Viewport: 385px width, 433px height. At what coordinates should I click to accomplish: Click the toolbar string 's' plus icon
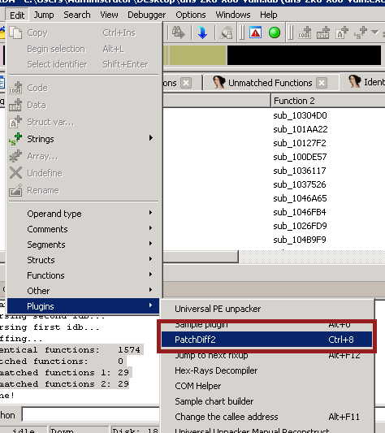361,32
